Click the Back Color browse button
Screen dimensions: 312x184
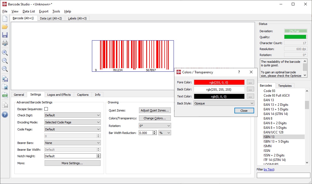[x=250, y=89]
